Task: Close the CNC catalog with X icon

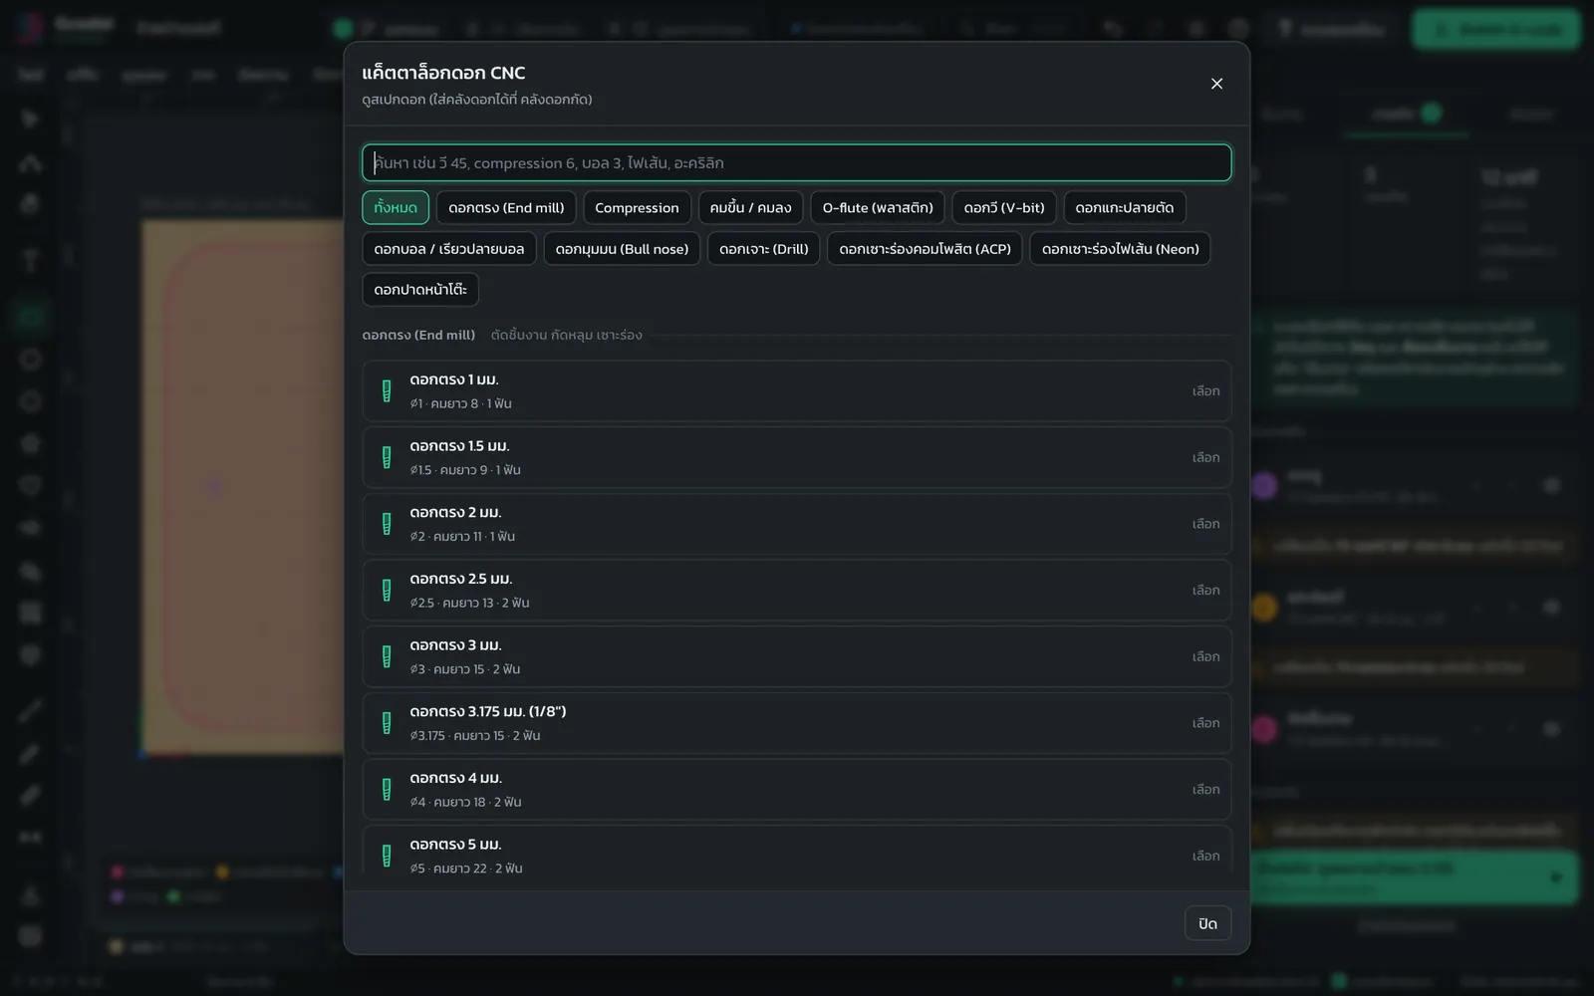Action: pyautogui.click(x=1216, y=84)
